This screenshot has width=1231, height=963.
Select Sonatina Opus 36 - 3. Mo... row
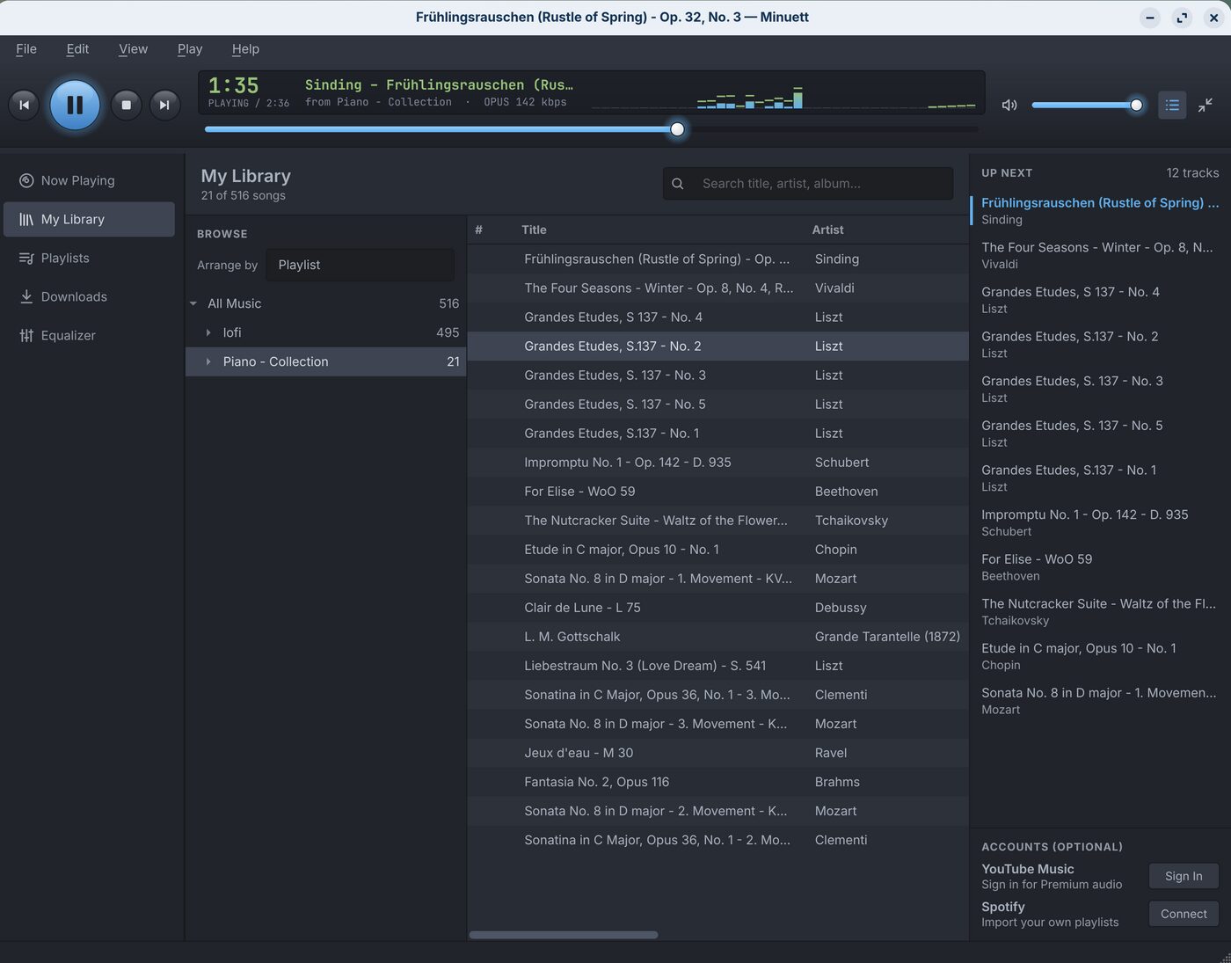pos(717,694)
